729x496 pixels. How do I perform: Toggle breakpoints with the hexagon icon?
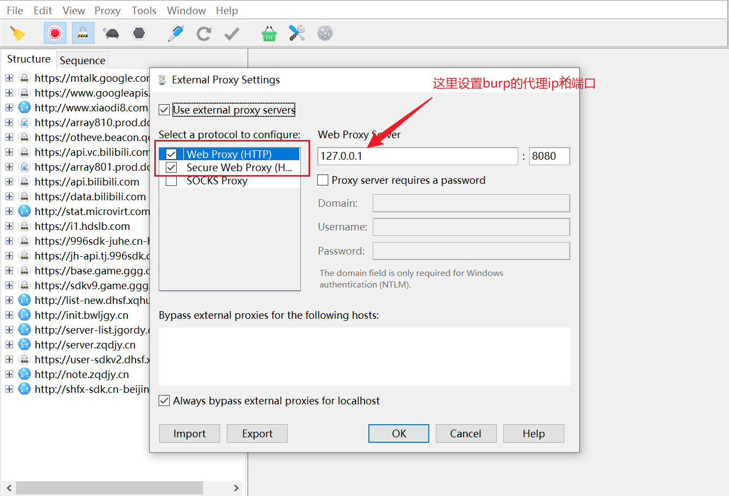point(139,33)
